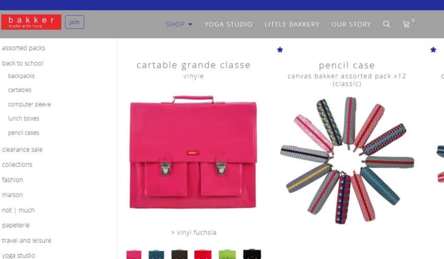Image resolution: width=444 pixels, height=259 pixels.
Task: Go to OUR STORY page
Action: click(351, 25)
